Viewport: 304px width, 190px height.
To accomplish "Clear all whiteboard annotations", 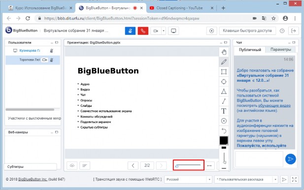I will point(224,121).
